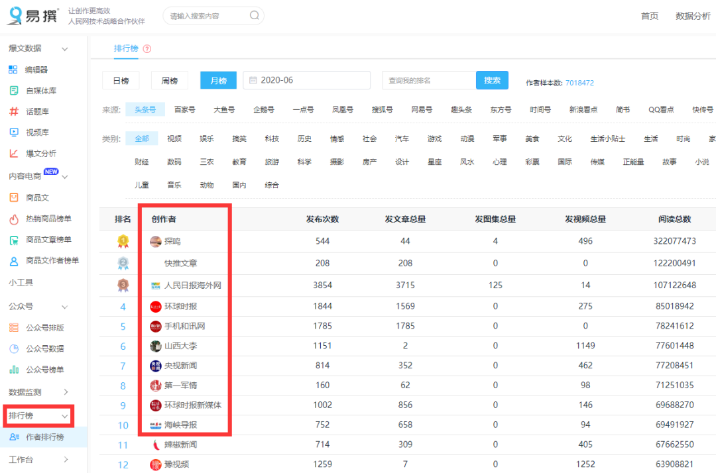Click the 易撰 logo icon
Image resolution: width=716 pixels, height=473 pixels.
click(x=16, y=15)
